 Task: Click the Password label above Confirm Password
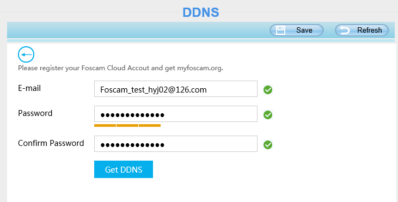pos(35,113)
